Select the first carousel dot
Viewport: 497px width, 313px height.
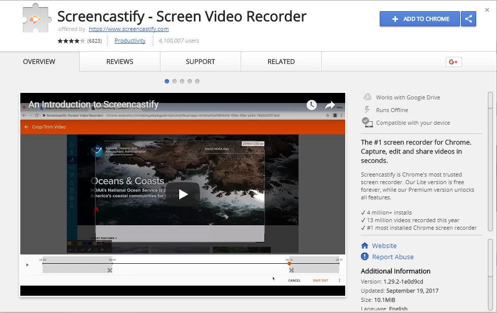tap(167, 81)
